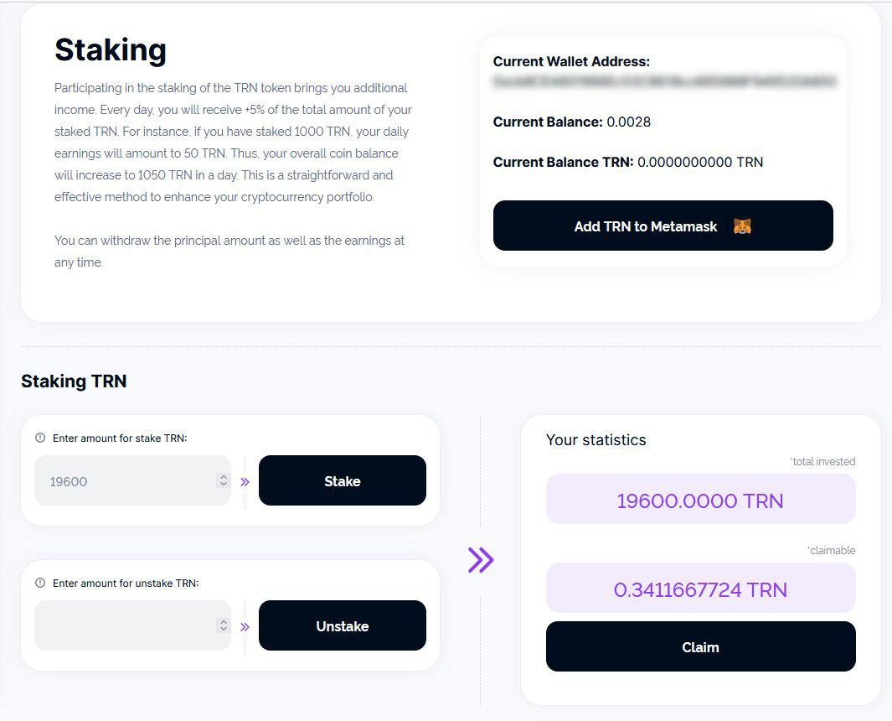Click purple double-arrow next to Unstake button
This screenshot has height=721, width=892.
click(x=245, y=626)
